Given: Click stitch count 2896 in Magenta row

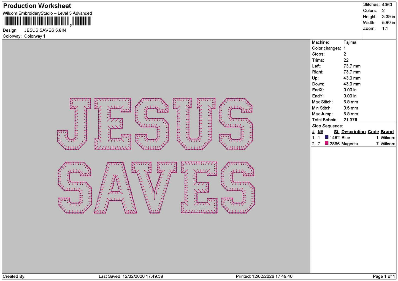Looking at the screenshot, I should [x=335, y=144].
